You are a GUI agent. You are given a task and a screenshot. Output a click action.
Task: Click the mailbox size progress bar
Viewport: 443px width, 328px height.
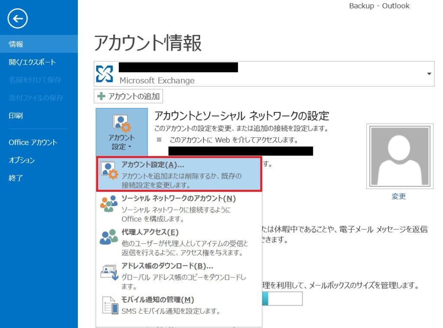tap(282, 299)
